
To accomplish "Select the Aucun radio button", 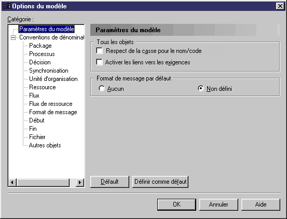I will pyautogui.click(x=102, y=89).
